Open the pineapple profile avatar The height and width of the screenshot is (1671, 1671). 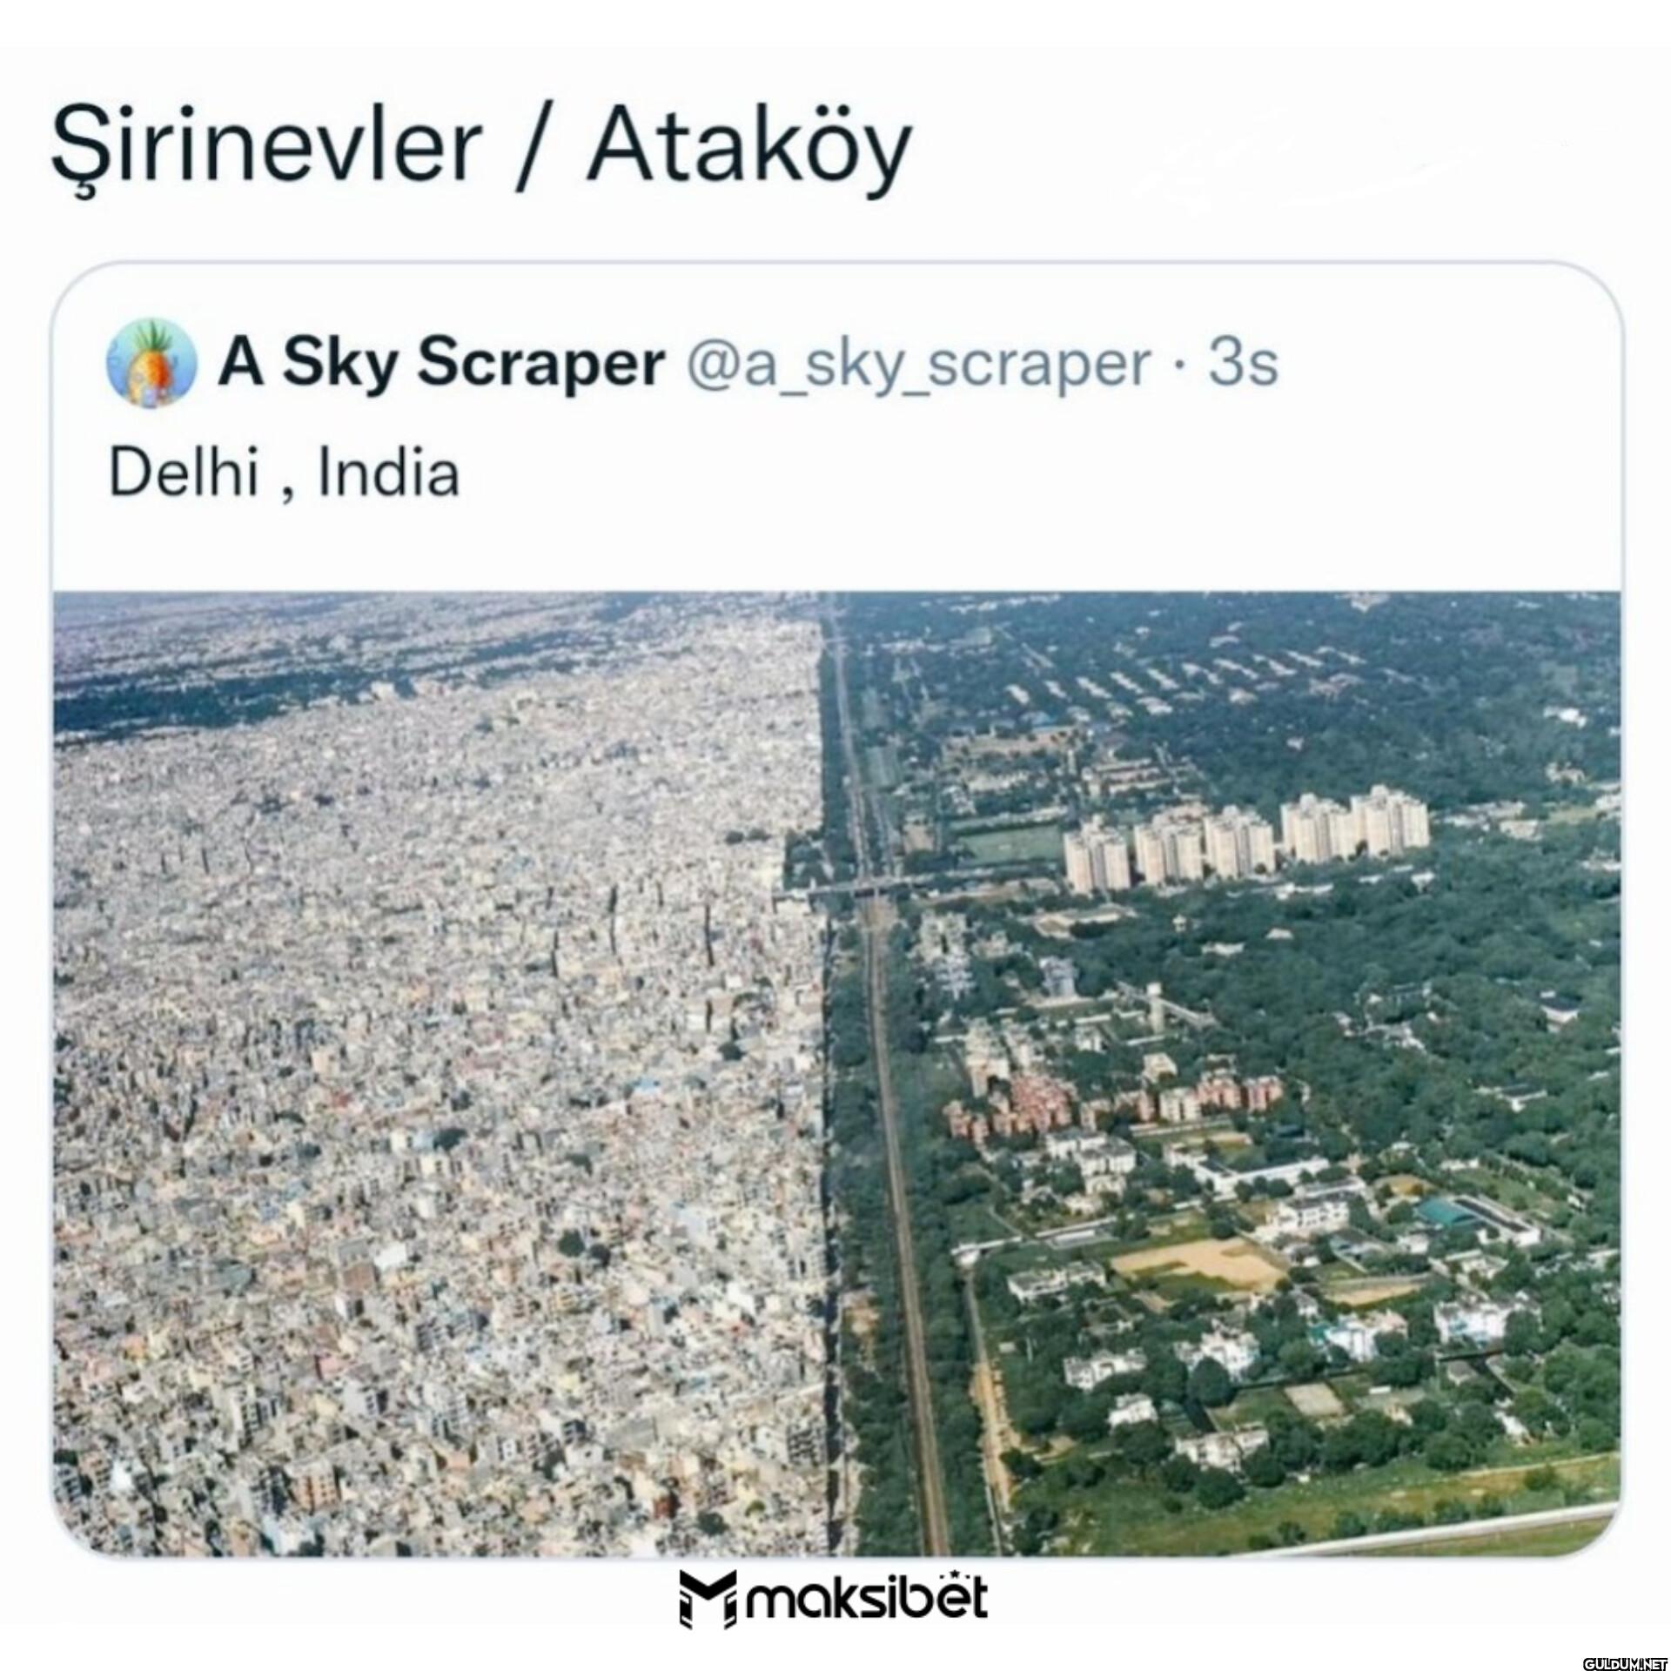pos(151,362)
